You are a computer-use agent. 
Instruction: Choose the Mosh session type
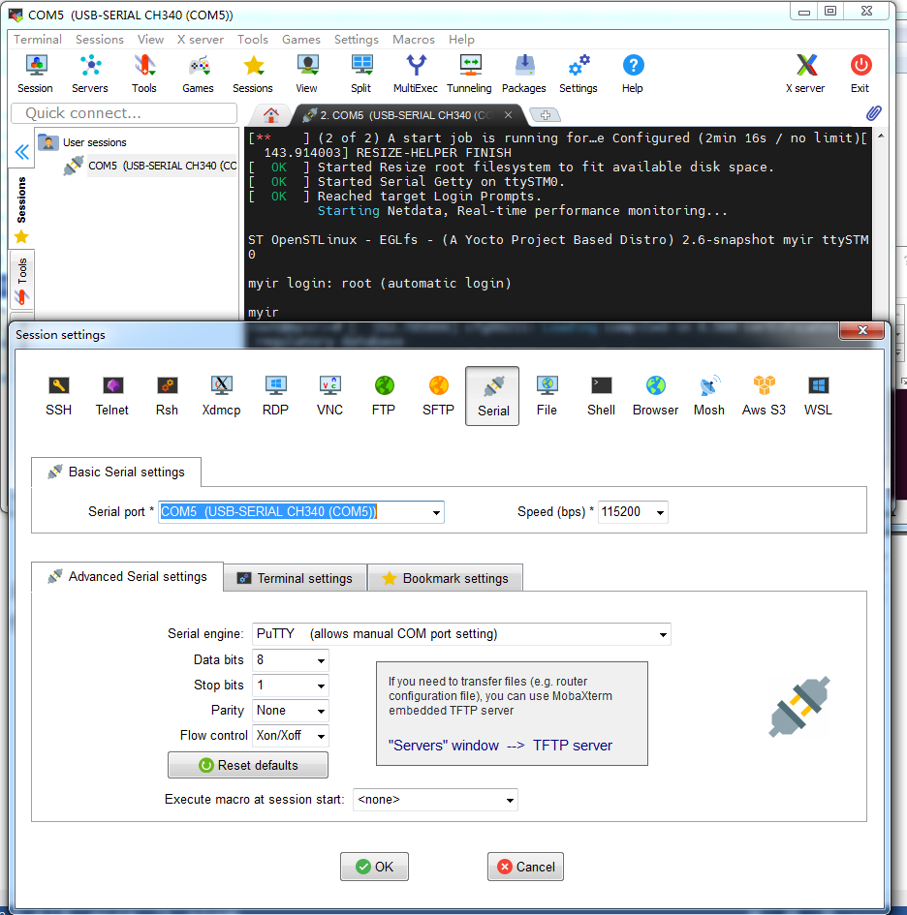pyautogui.click(x=709, y=396)
